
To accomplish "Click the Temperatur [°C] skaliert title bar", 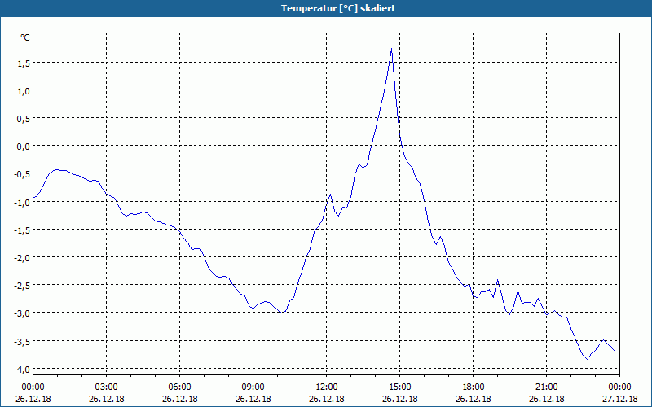I will point(326,8).
